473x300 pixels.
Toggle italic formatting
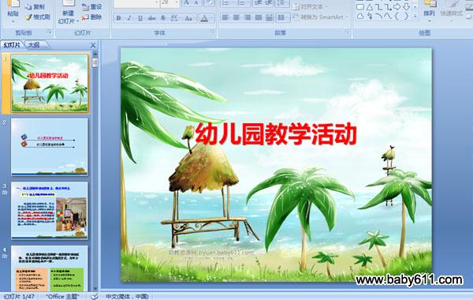tap(129, 18)
